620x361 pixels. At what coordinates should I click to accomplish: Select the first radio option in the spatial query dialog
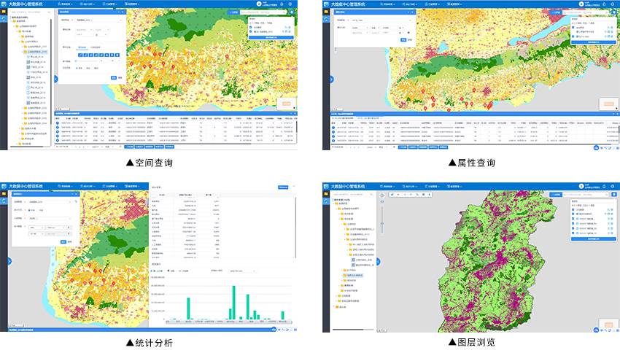pos(78,67)
